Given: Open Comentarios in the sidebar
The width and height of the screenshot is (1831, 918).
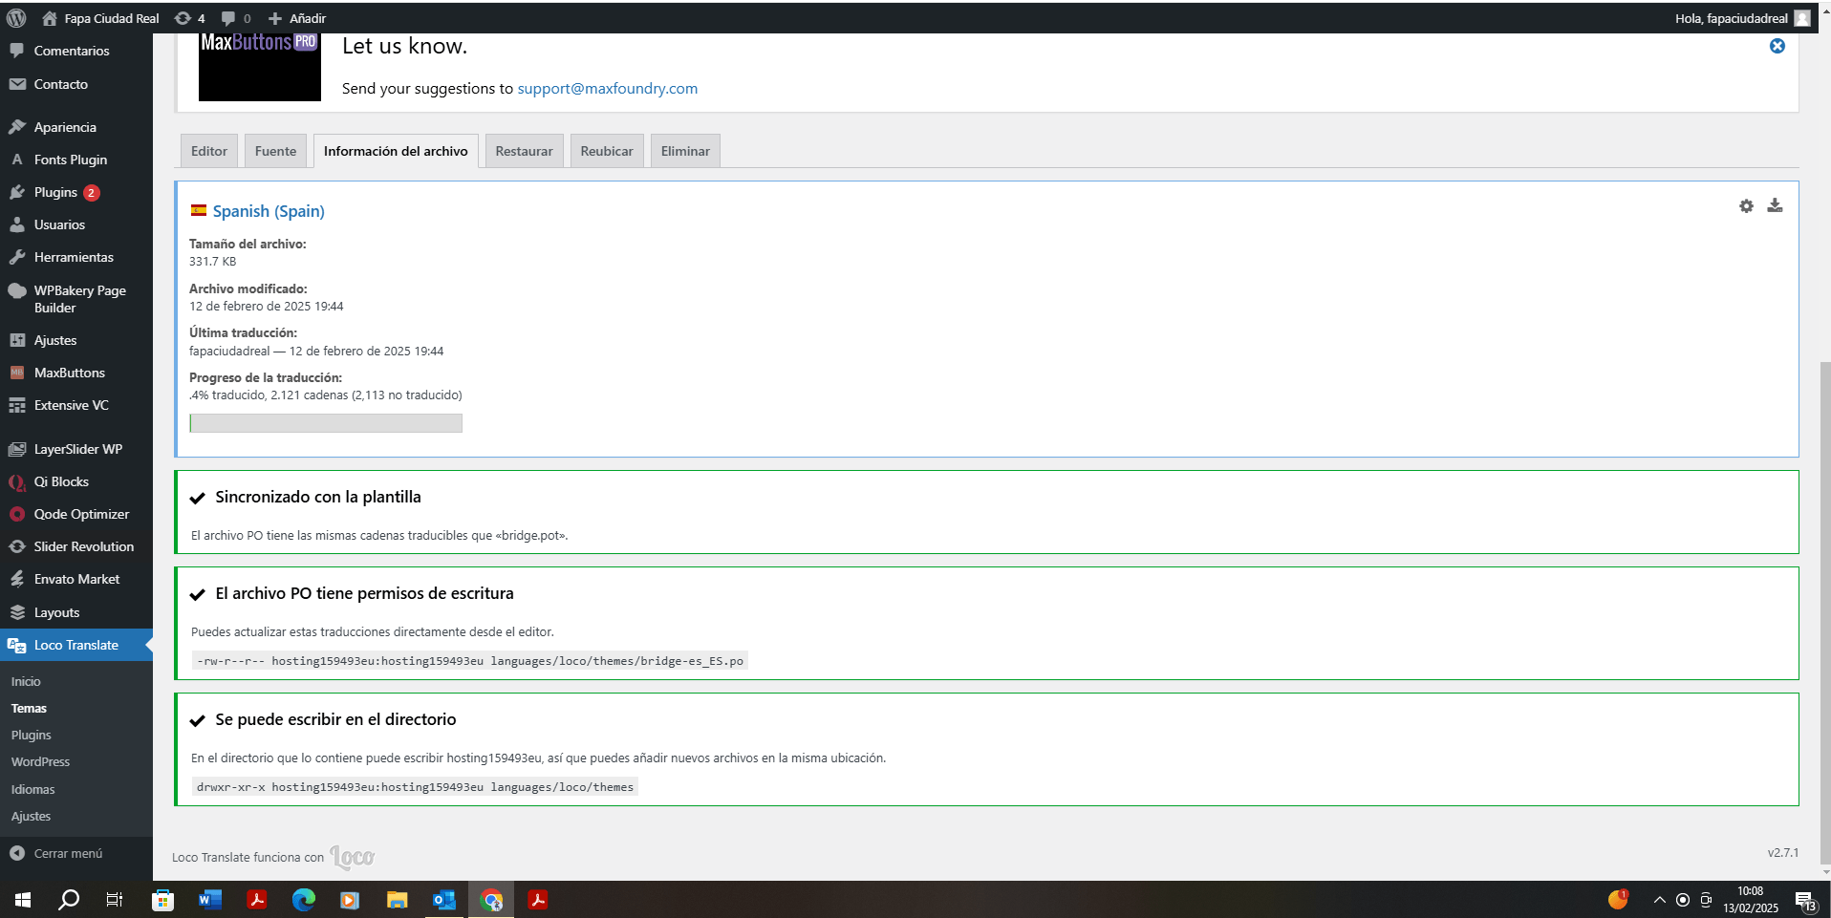Looking at the screenshot, I should (76, 51).
